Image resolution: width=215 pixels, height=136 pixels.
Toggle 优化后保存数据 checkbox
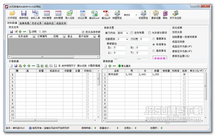click(x=83, y=32)
